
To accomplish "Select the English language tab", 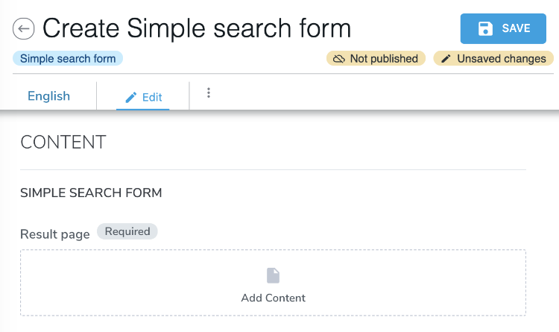I will pyautogui.click(x=49, y=96).
